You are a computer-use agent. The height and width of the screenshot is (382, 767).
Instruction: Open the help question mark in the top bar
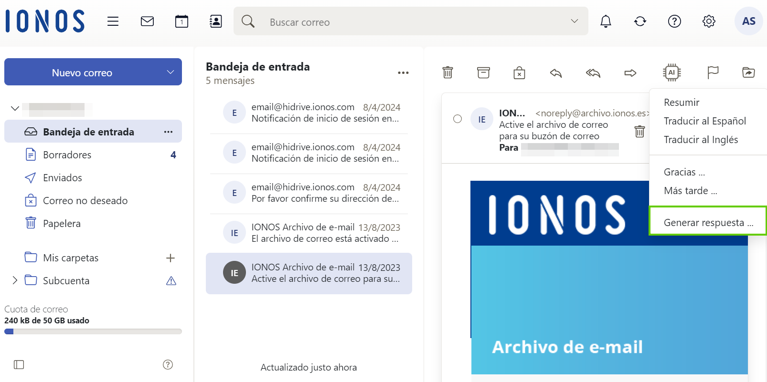click(674, 21)
